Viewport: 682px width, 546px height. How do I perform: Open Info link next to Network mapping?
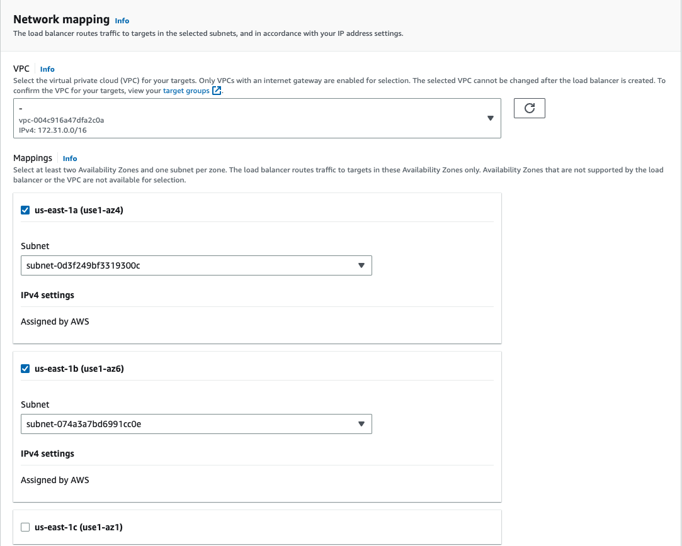pyautogui.click(x=122, y=21)
